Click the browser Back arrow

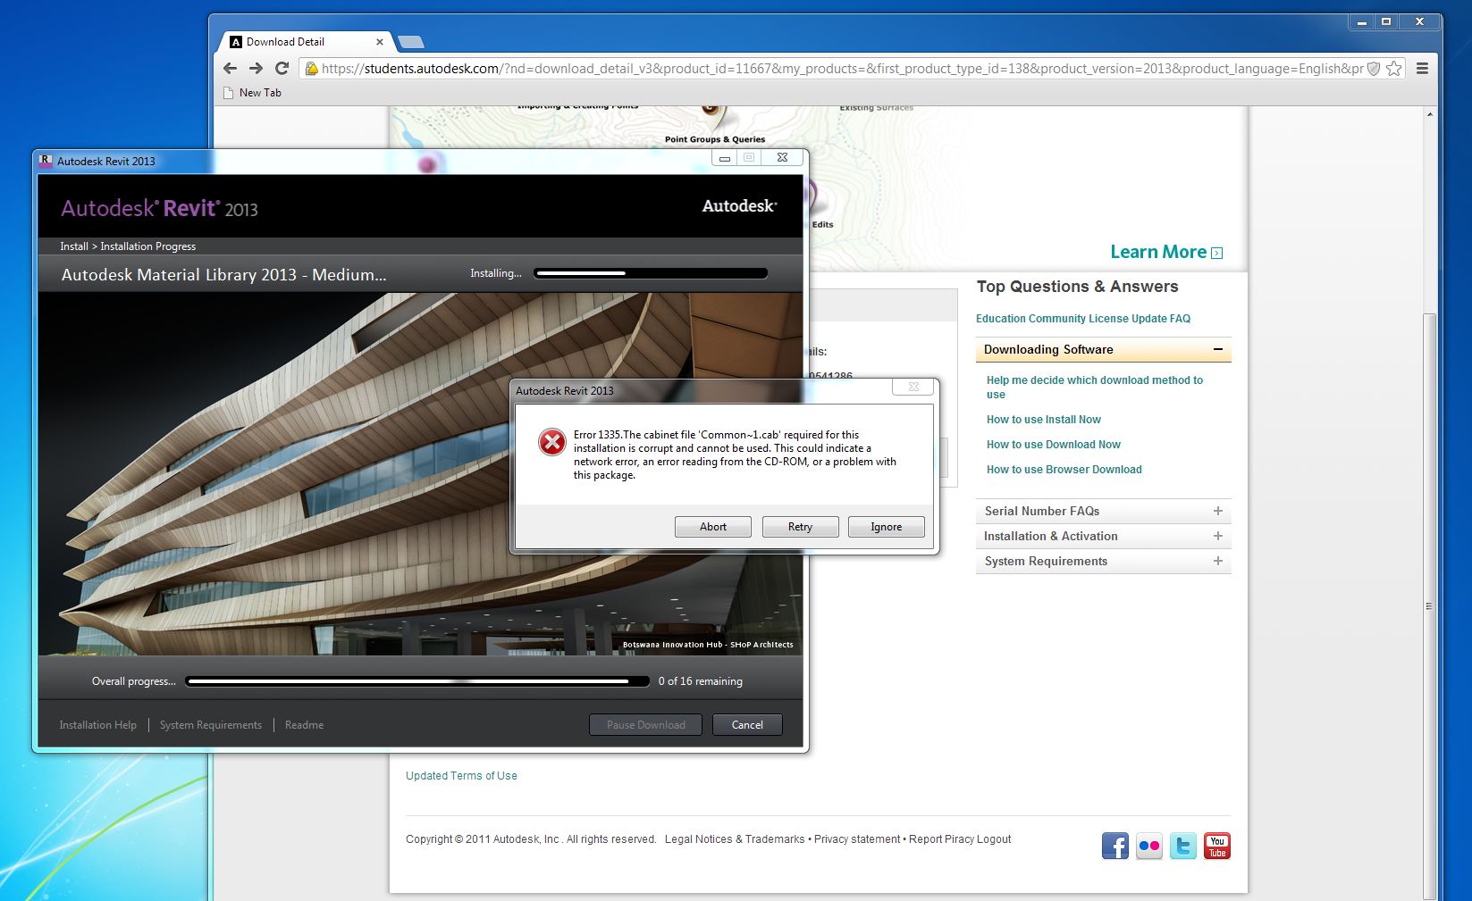click(230, 68)
